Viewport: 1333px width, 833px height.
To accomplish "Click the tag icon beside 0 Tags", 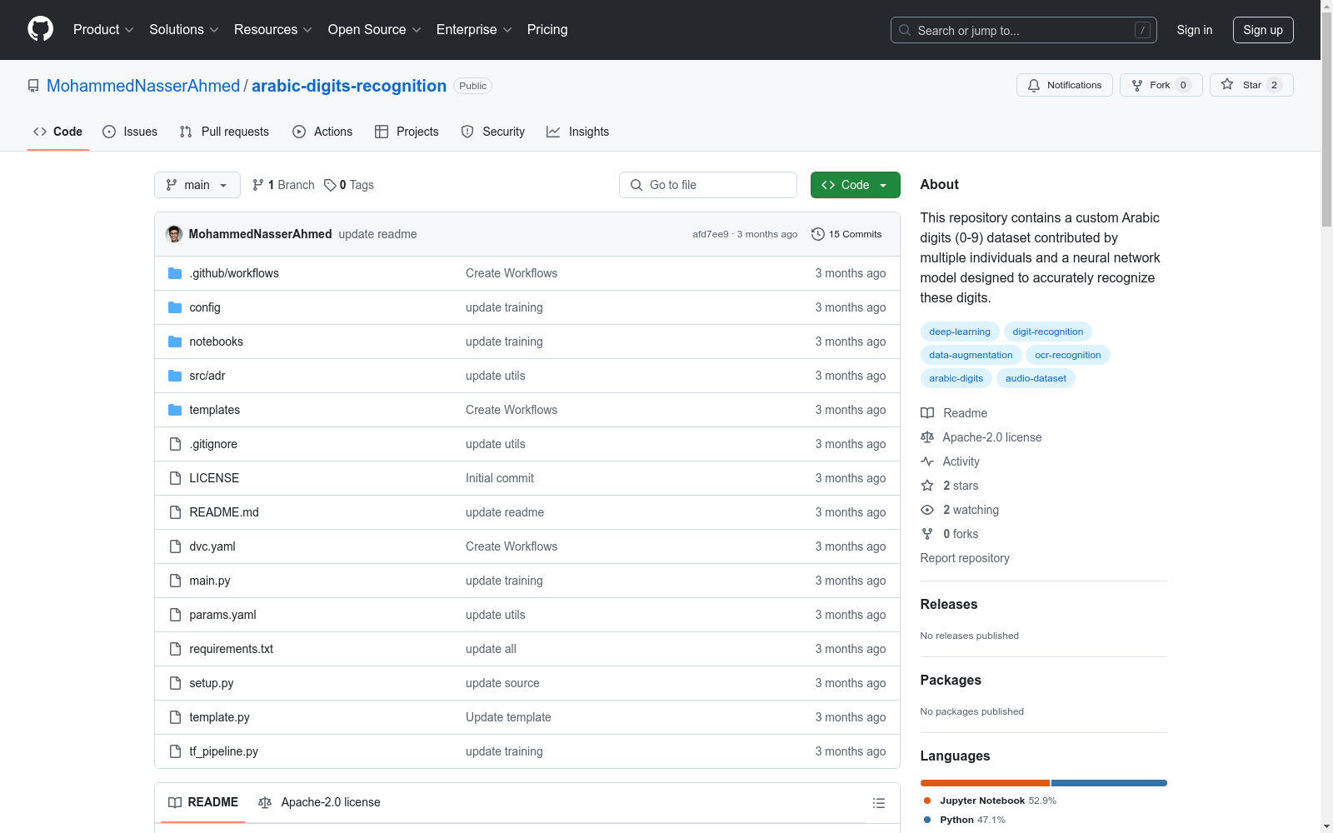I will (330, 185).
